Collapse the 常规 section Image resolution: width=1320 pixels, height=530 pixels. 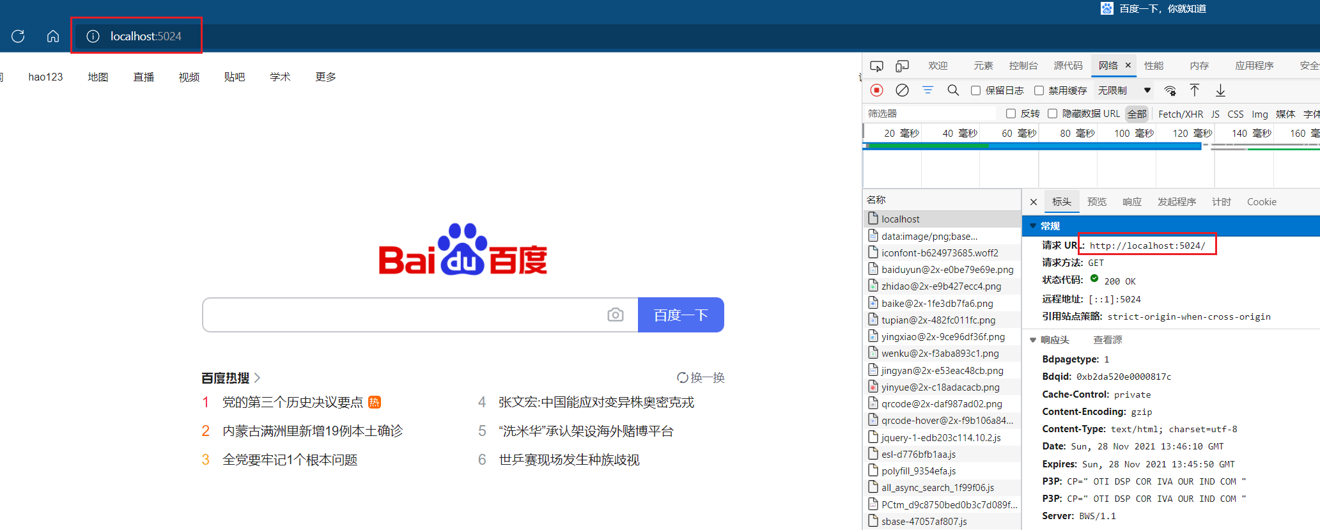pos(1033,226)
